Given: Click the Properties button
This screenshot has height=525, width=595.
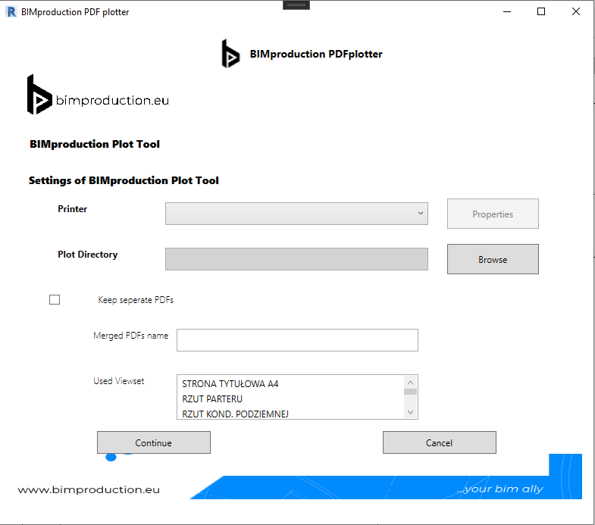Looking at the screenshot, I should click(x=493, y=214).
